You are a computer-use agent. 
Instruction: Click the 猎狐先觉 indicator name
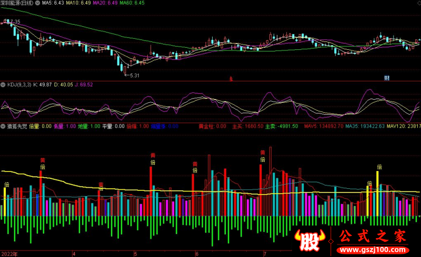click(x=17, y=126)
